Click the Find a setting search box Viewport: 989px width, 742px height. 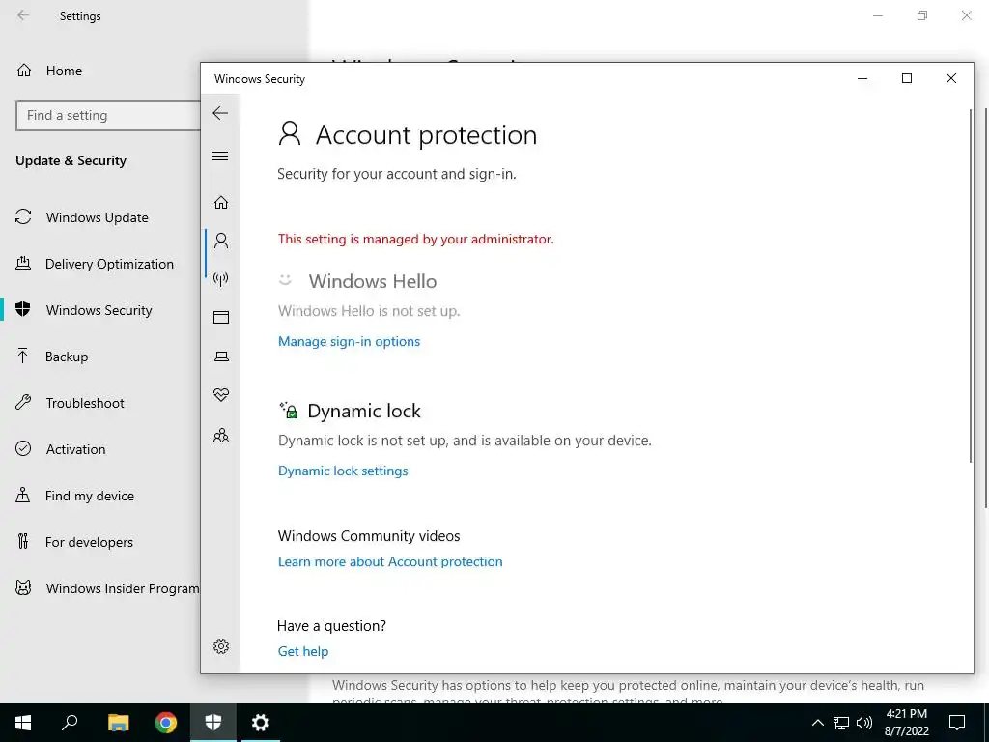pyautogui.click(x=108, y=116)
